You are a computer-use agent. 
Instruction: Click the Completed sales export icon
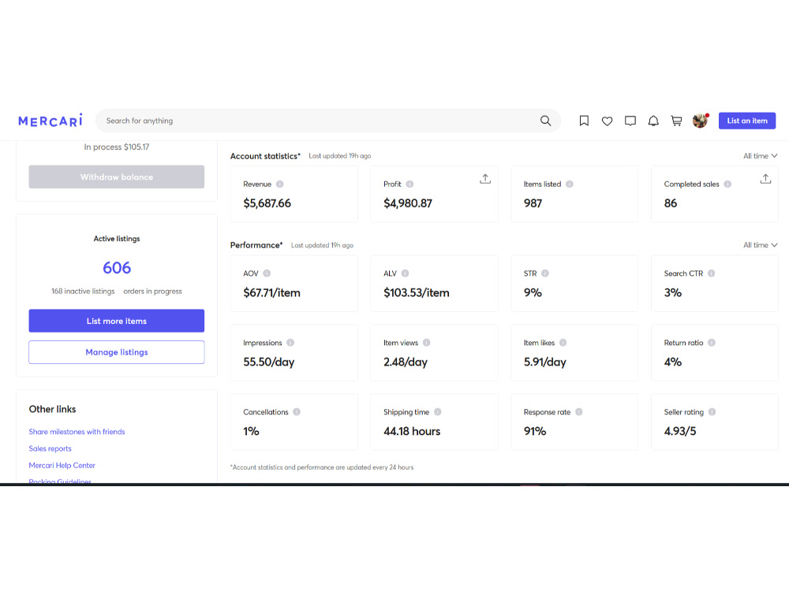(765, 179)
